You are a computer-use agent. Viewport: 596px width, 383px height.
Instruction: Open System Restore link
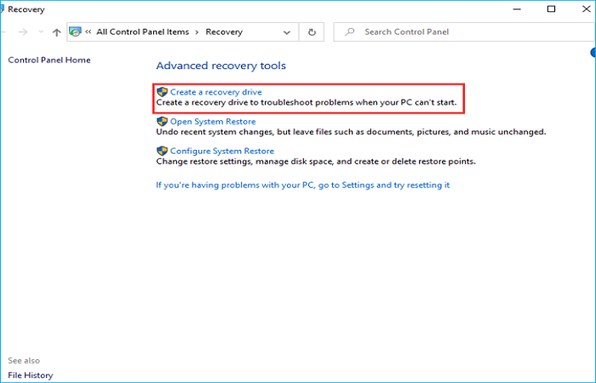pos(213,122)
